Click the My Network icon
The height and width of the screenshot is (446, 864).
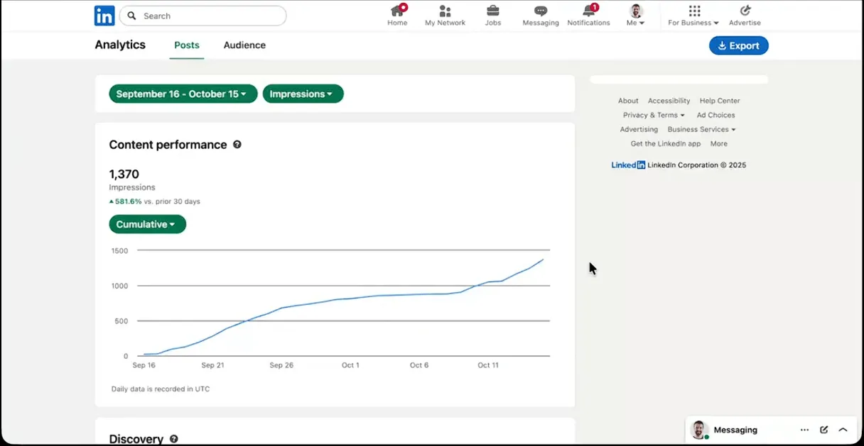[445, 13]
